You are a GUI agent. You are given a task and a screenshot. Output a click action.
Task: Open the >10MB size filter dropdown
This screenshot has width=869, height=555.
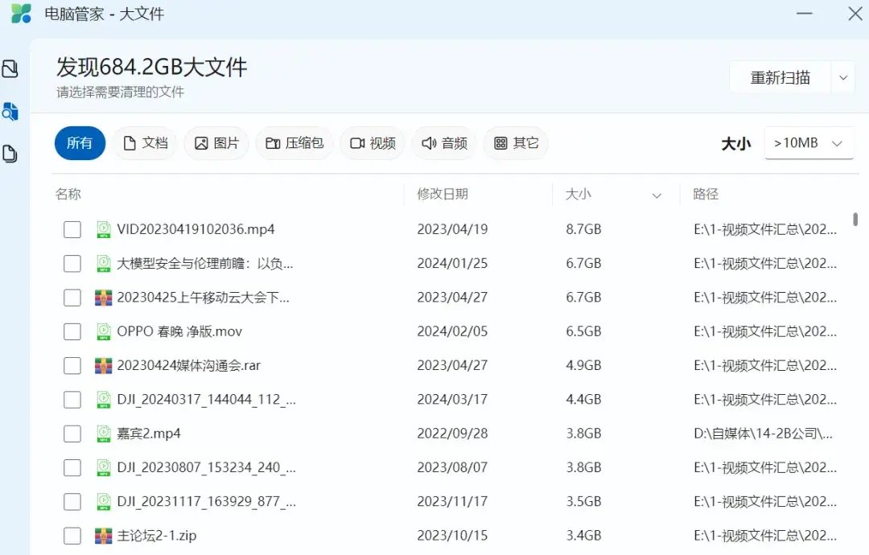click(807, 142)
